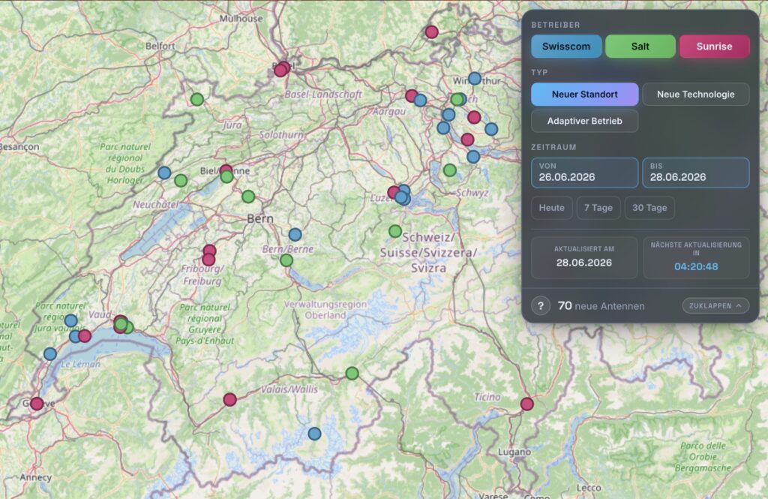Toggle the Sunrise operator filter
Screen dimensions: 768x499
714,47
